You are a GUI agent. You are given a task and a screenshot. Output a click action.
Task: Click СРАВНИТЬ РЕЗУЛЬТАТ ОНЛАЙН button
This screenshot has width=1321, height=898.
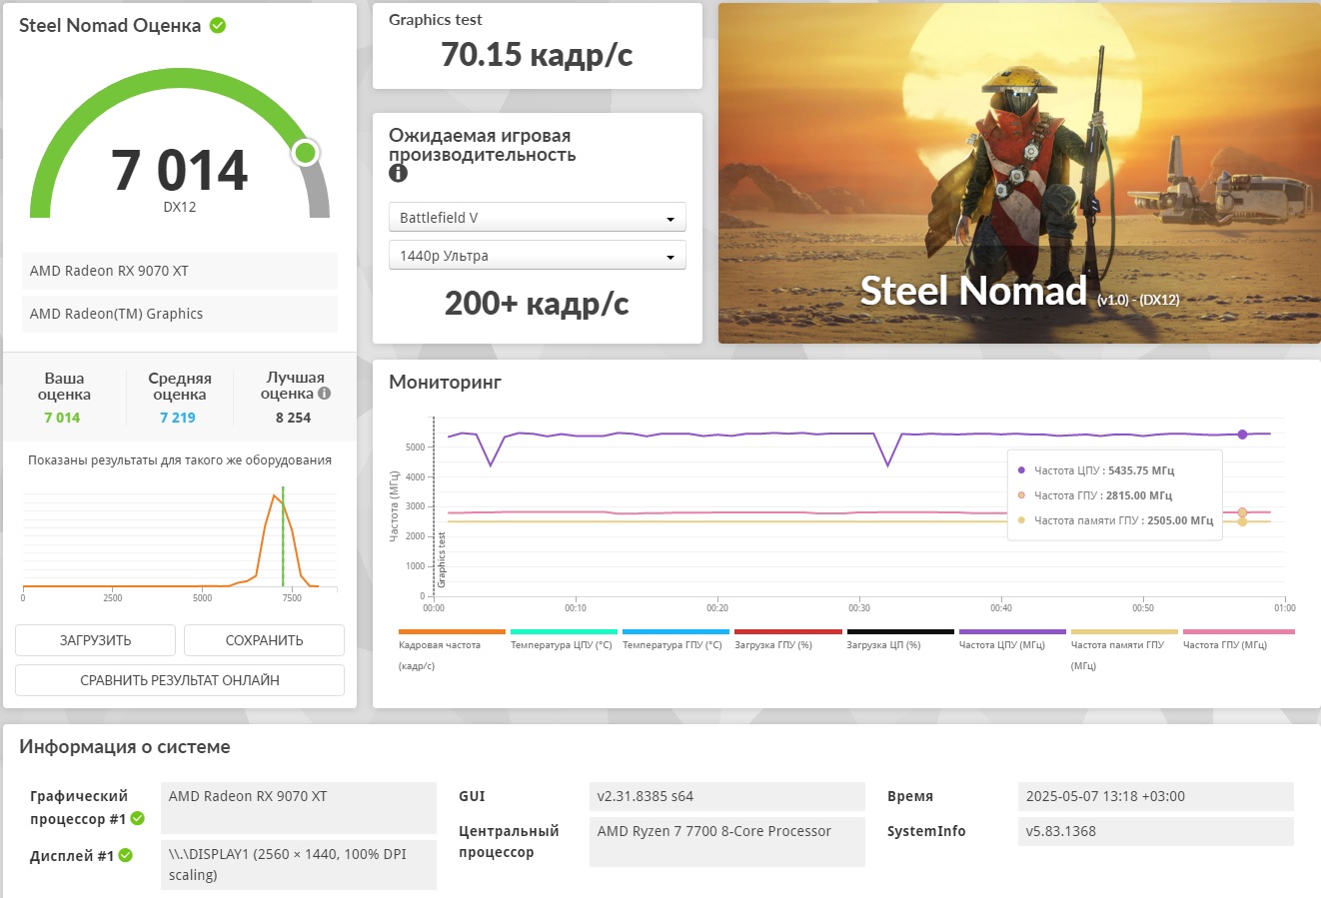[x=180, y=680]
